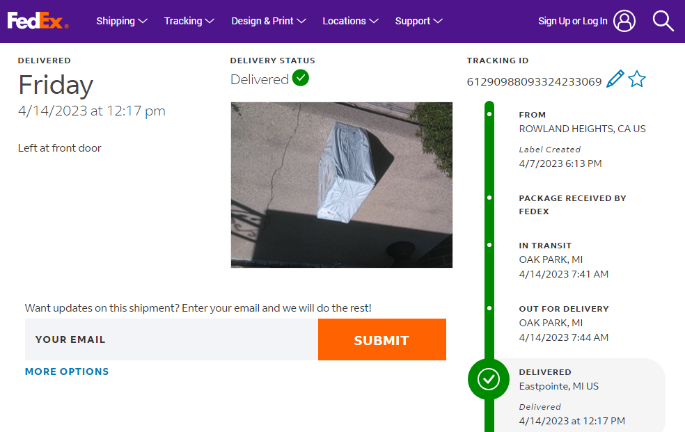This screenshot has height=432, width=685.
Task: Click the FedEx logo
Action: point(38,21)
